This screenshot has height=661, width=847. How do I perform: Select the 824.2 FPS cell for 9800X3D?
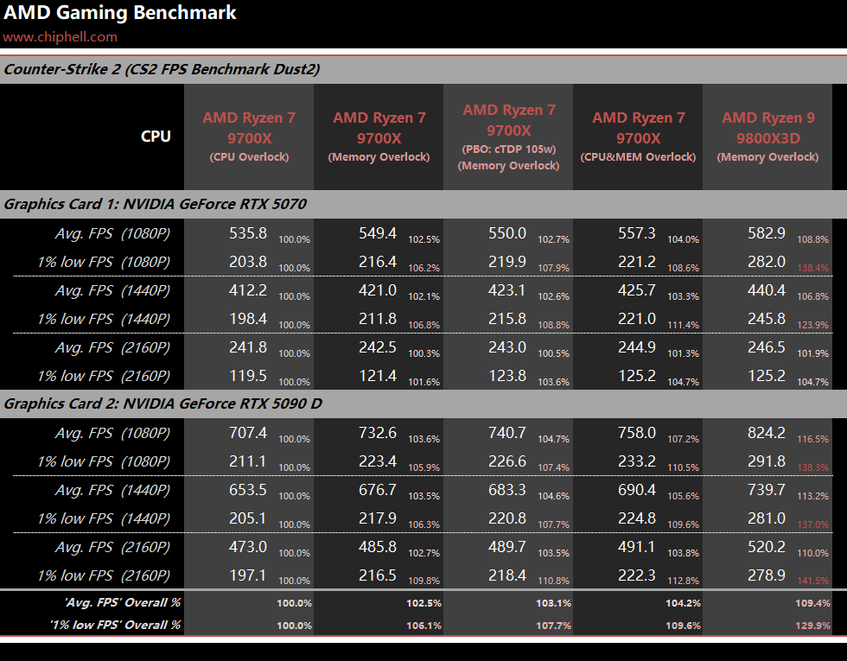click(x=766, y=433)
